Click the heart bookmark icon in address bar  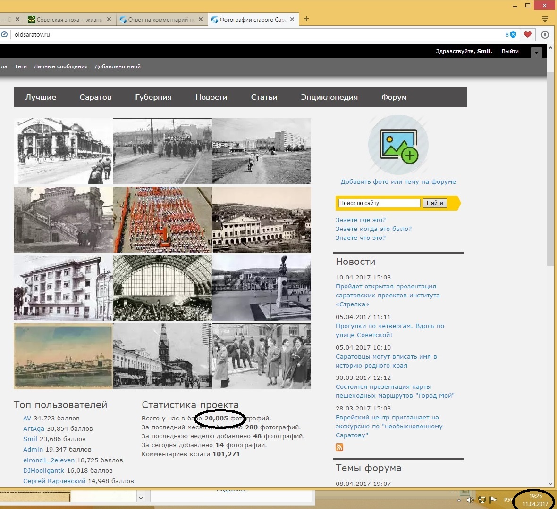[528, 34]
